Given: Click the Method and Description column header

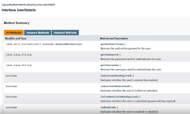Looking at the screenshot, I should pyautogui.click(x=114, y=38).
